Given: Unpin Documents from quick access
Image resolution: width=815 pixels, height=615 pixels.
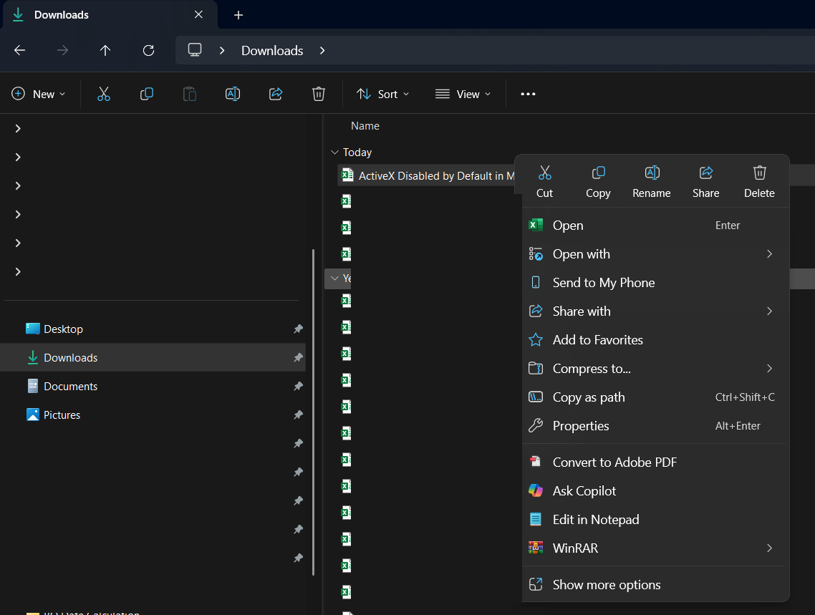Looking at the screenshot, I should tap(299, 386).
